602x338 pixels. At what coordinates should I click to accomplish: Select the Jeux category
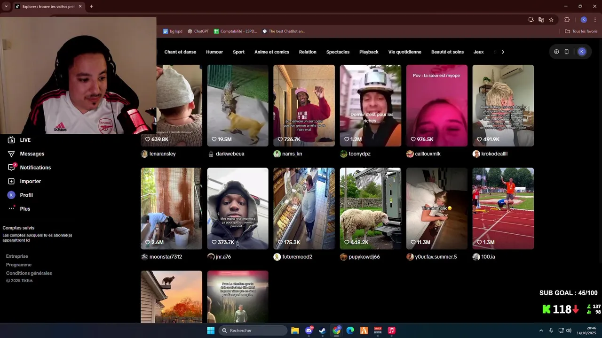tap(478, 52)
